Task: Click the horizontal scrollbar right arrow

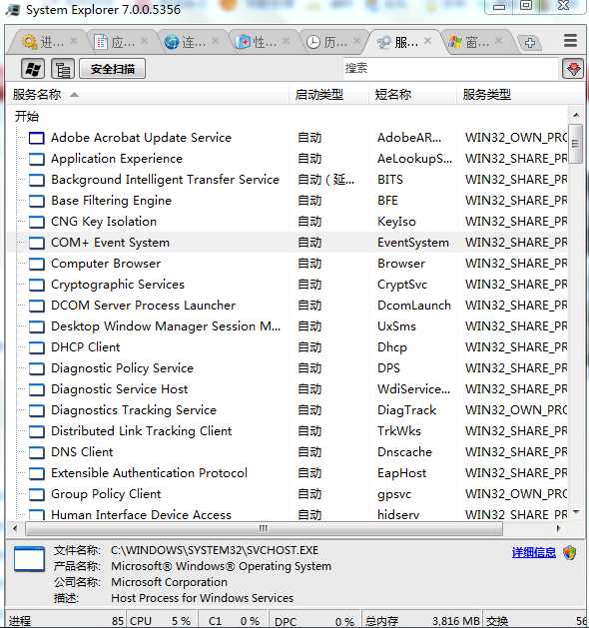Action: [x=557, y=529]
